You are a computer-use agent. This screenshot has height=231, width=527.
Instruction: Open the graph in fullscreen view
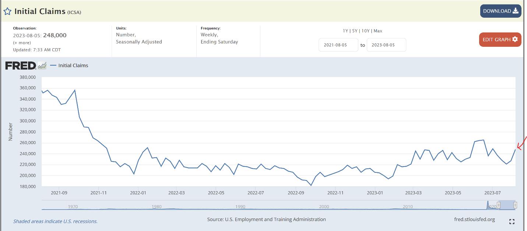(x=512, y=221)
